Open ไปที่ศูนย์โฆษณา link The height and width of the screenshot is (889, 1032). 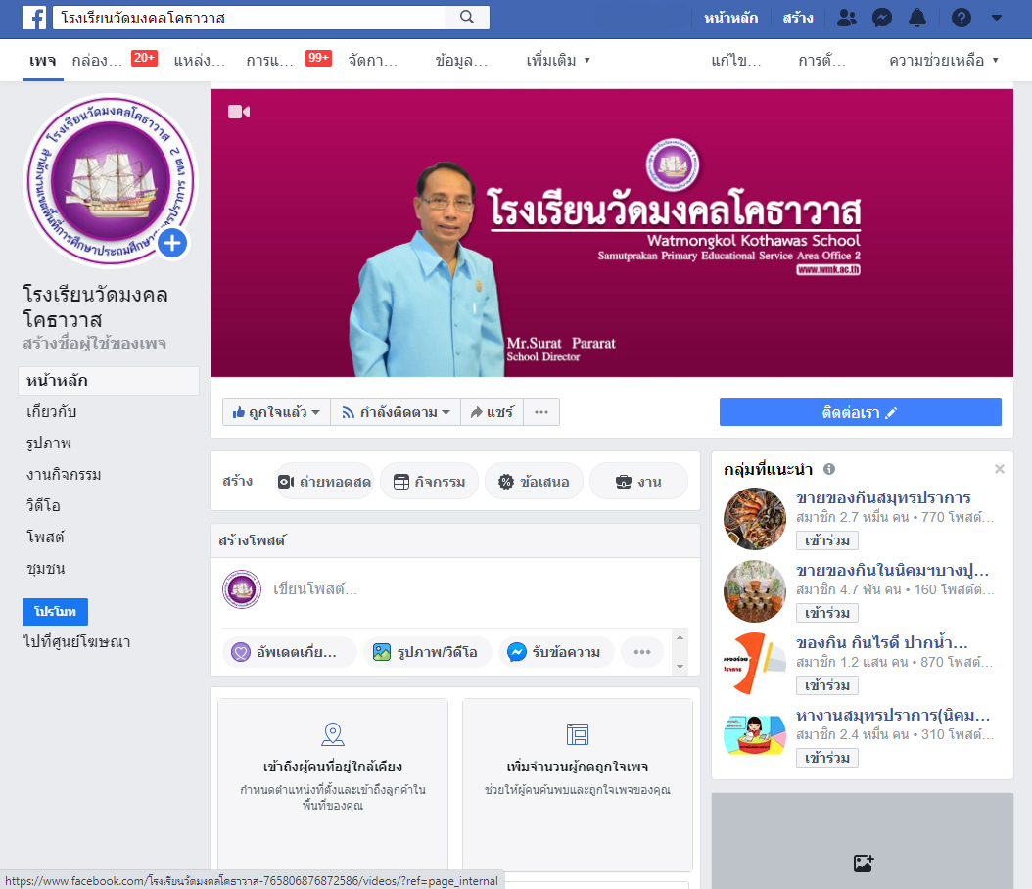(x=77, y=641)
